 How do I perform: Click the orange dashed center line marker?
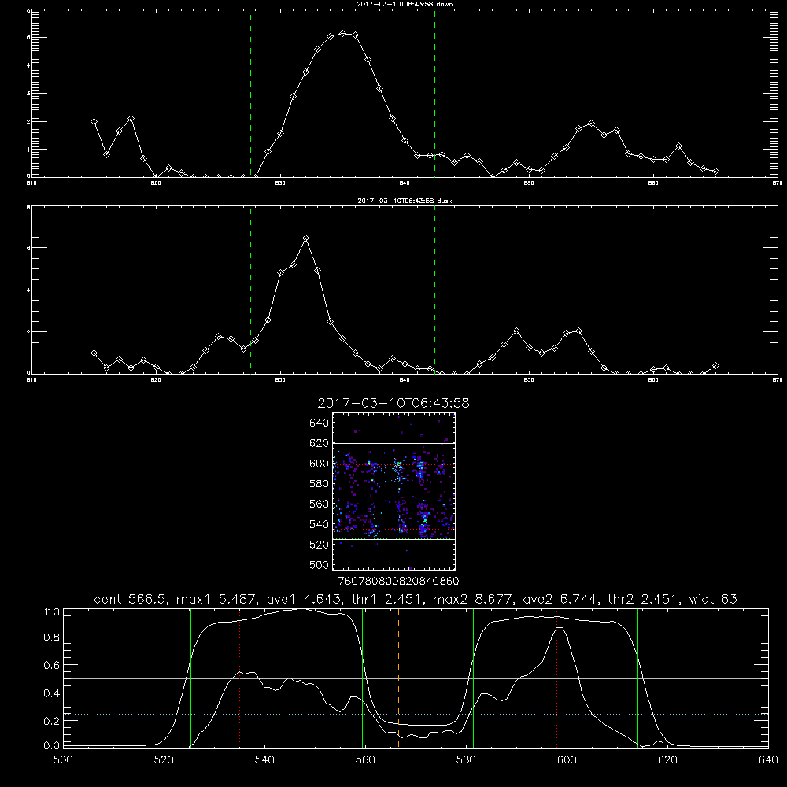[x=398, y=678]
